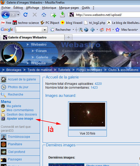Click the forward navigation arrow
This screenshot has height=166, width=140.
(13, 15)
